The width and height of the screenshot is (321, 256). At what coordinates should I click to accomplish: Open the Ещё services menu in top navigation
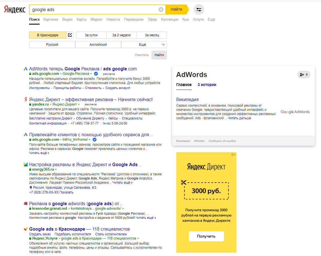pos(211,20)
